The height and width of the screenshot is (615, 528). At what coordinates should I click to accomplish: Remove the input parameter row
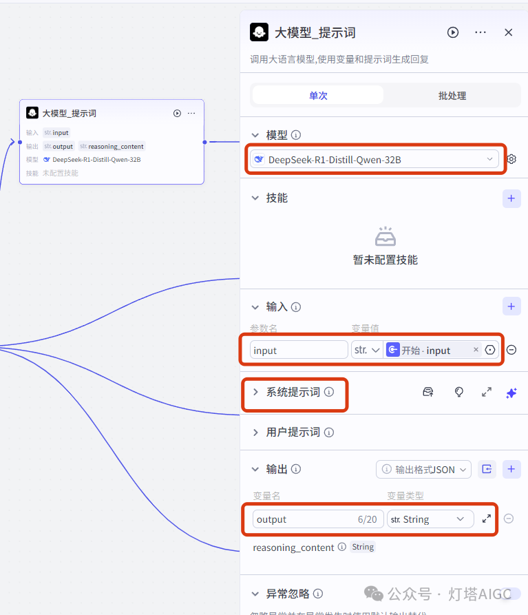(x=511, y=350)
